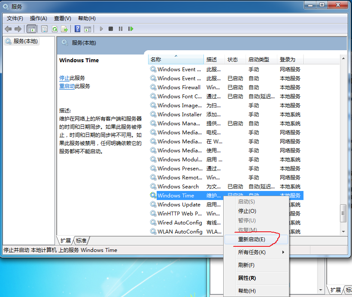Select the Windows Font C... service row

point(226,96)
